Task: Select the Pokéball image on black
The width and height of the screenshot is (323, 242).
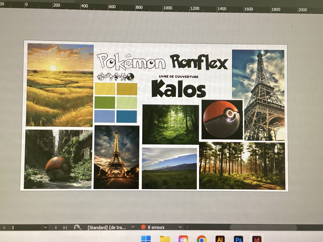Action: (x=222, y=119)
